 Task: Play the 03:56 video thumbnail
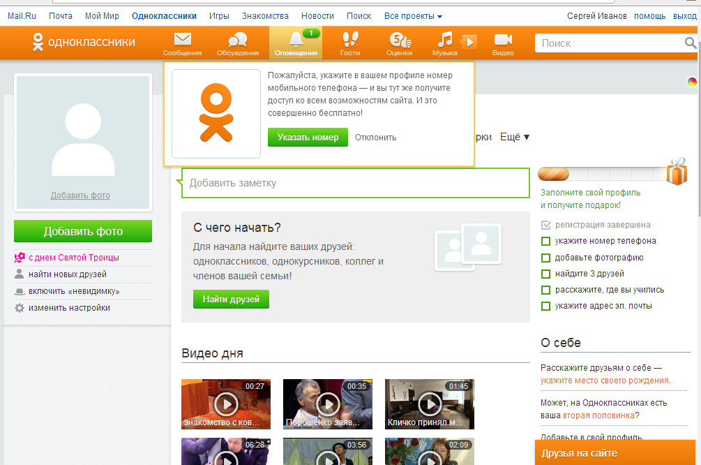328,452
